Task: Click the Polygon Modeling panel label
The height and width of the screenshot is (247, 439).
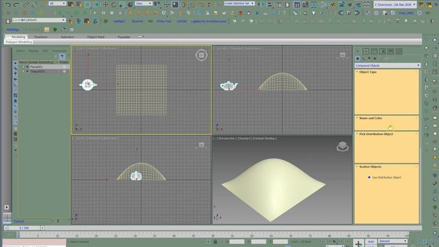Action: pos(19,42)
